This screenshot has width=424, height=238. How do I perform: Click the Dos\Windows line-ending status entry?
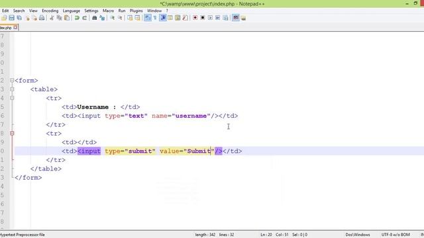pos(358,235)
